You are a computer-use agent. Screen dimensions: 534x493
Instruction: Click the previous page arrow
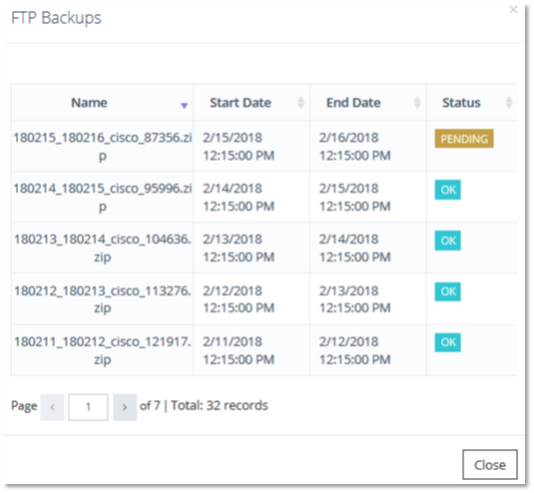click(x=53, y=407)
